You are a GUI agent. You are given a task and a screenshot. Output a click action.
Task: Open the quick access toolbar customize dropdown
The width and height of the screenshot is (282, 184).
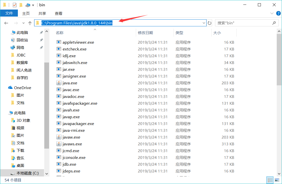(x=33, y=5)
